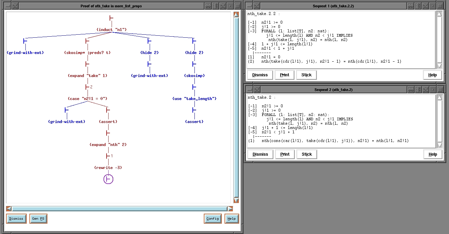Select the root turnstile above induct "n1"

111,18
